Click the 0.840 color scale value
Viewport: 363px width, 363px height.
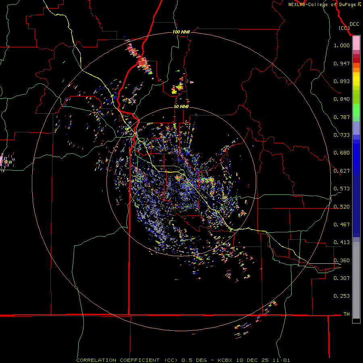click(342, 99)
